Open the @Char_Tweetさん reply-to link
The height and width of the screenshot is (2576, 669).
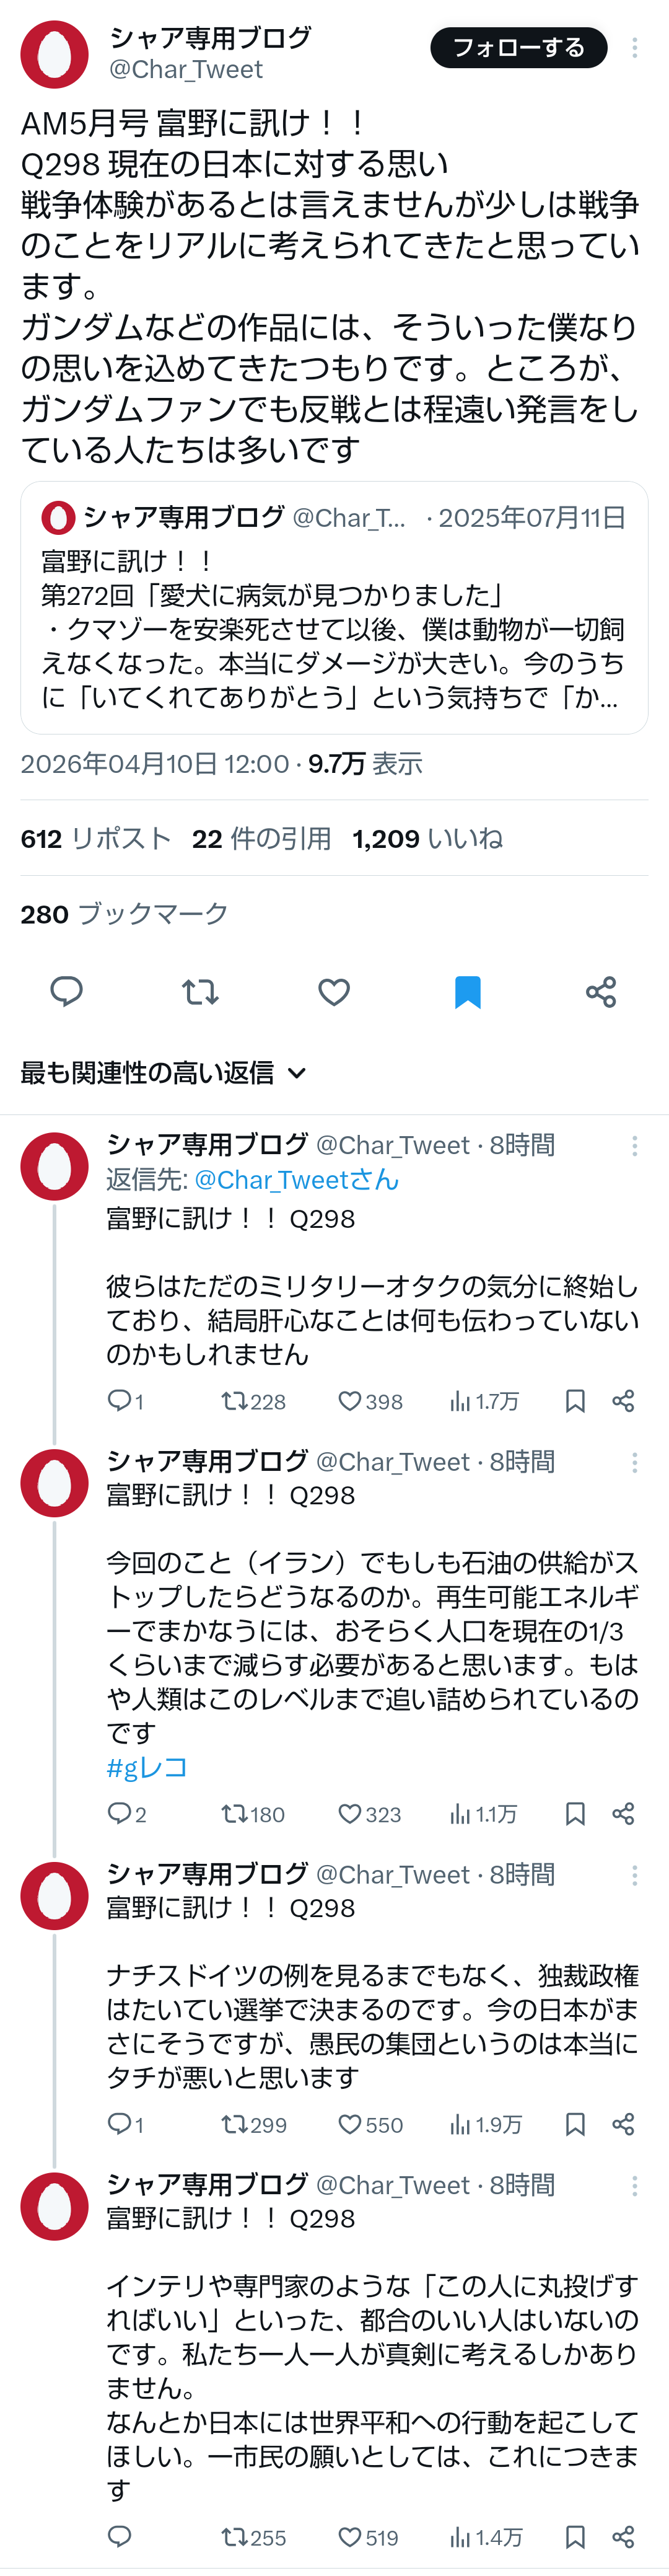[296, 1180]
